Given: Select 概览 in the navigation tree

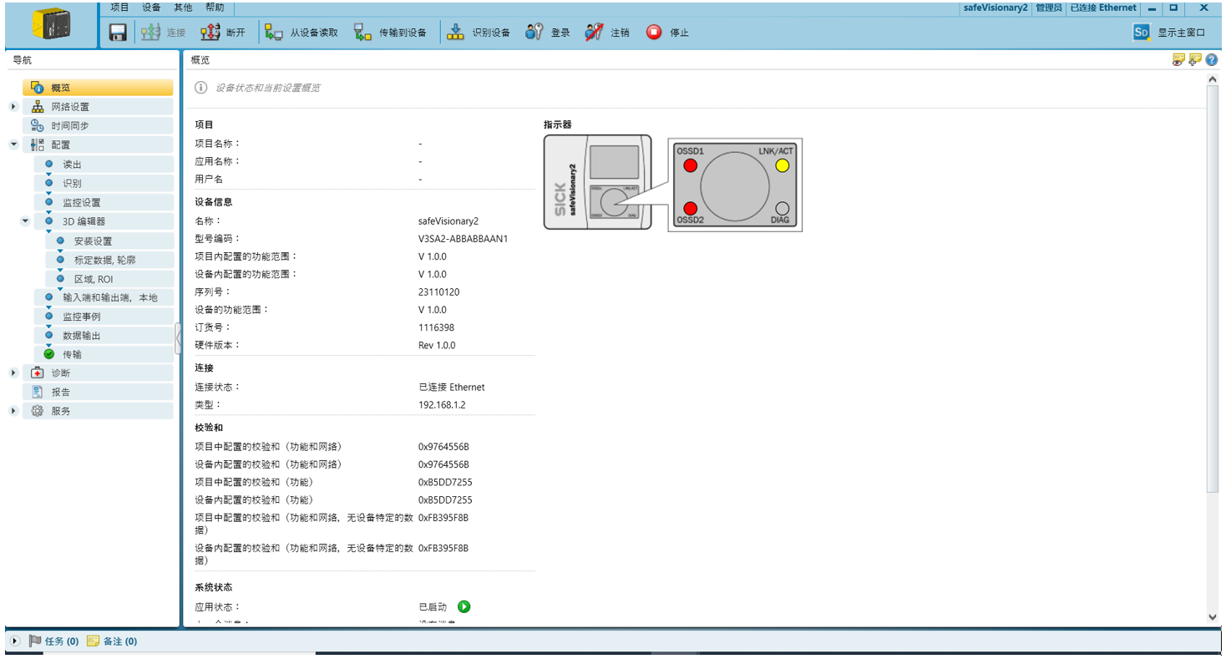Looking at the screenshot, I should tap(98, 88).
